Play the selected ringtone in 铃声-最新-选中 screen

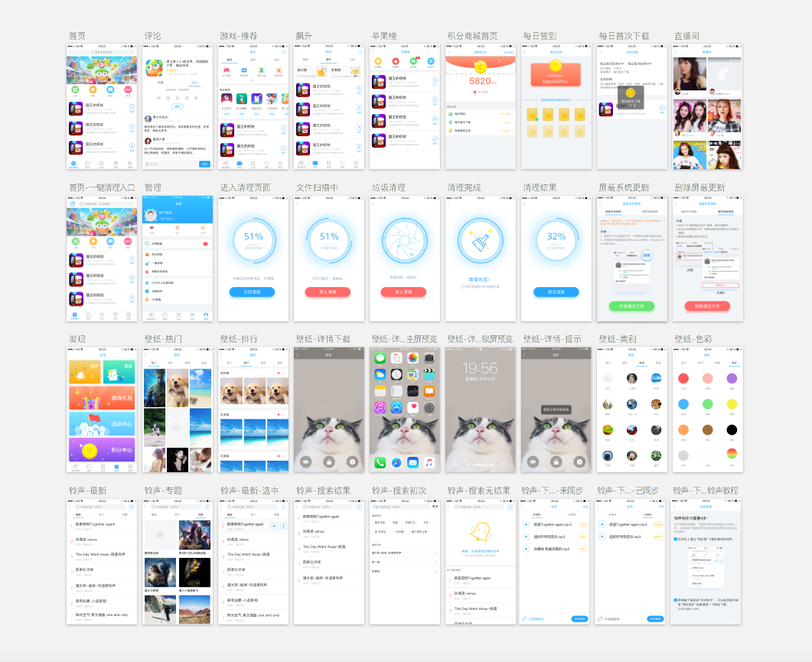pyautogui.click(x=275, y=526)
